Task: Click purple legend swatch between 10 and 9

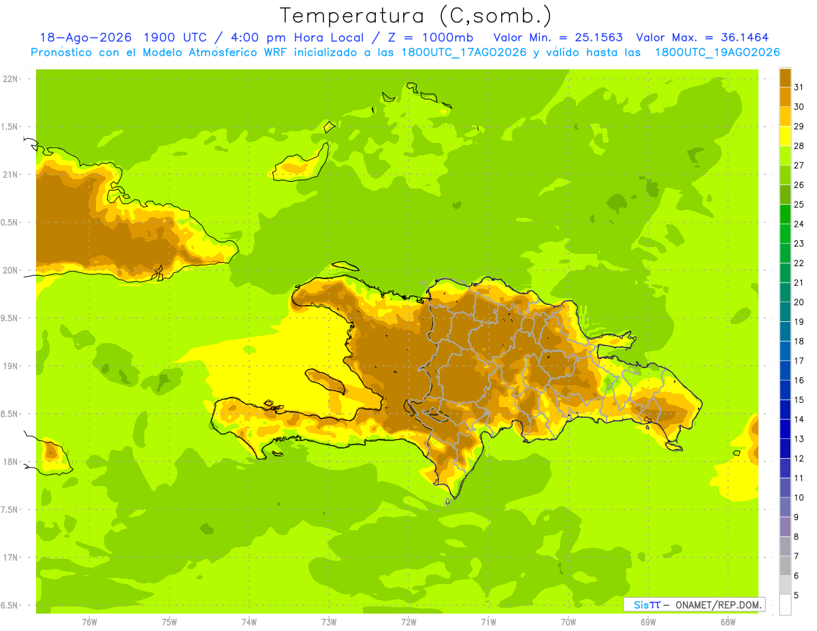Action: coord(785,507)
